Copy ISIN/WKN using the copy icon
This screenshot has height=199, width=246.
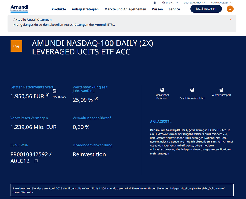click(x=36, y=161)
